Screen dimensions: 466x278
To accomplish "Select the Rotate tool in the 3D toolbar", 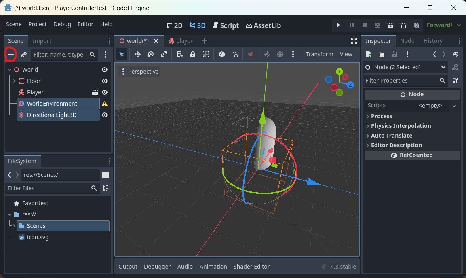I will [x=150, y=54].
